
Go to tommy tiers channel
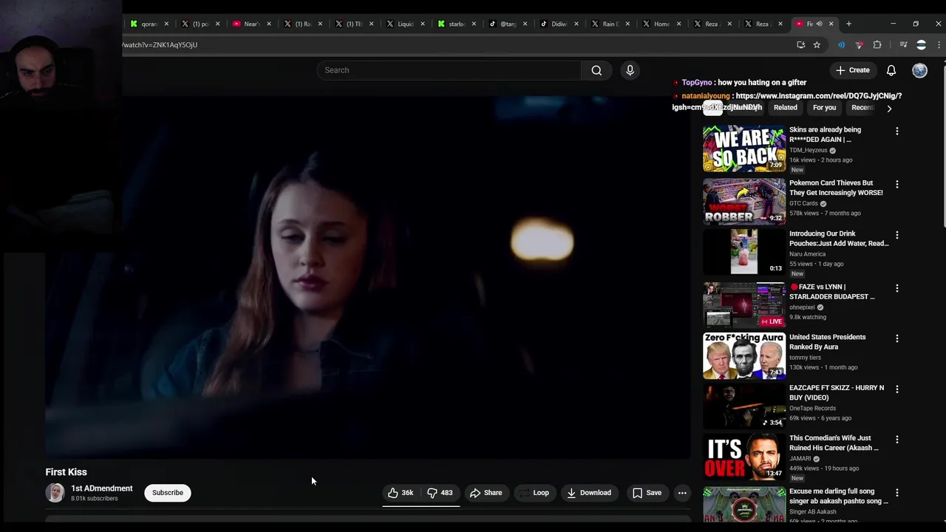tap(807, 358)
